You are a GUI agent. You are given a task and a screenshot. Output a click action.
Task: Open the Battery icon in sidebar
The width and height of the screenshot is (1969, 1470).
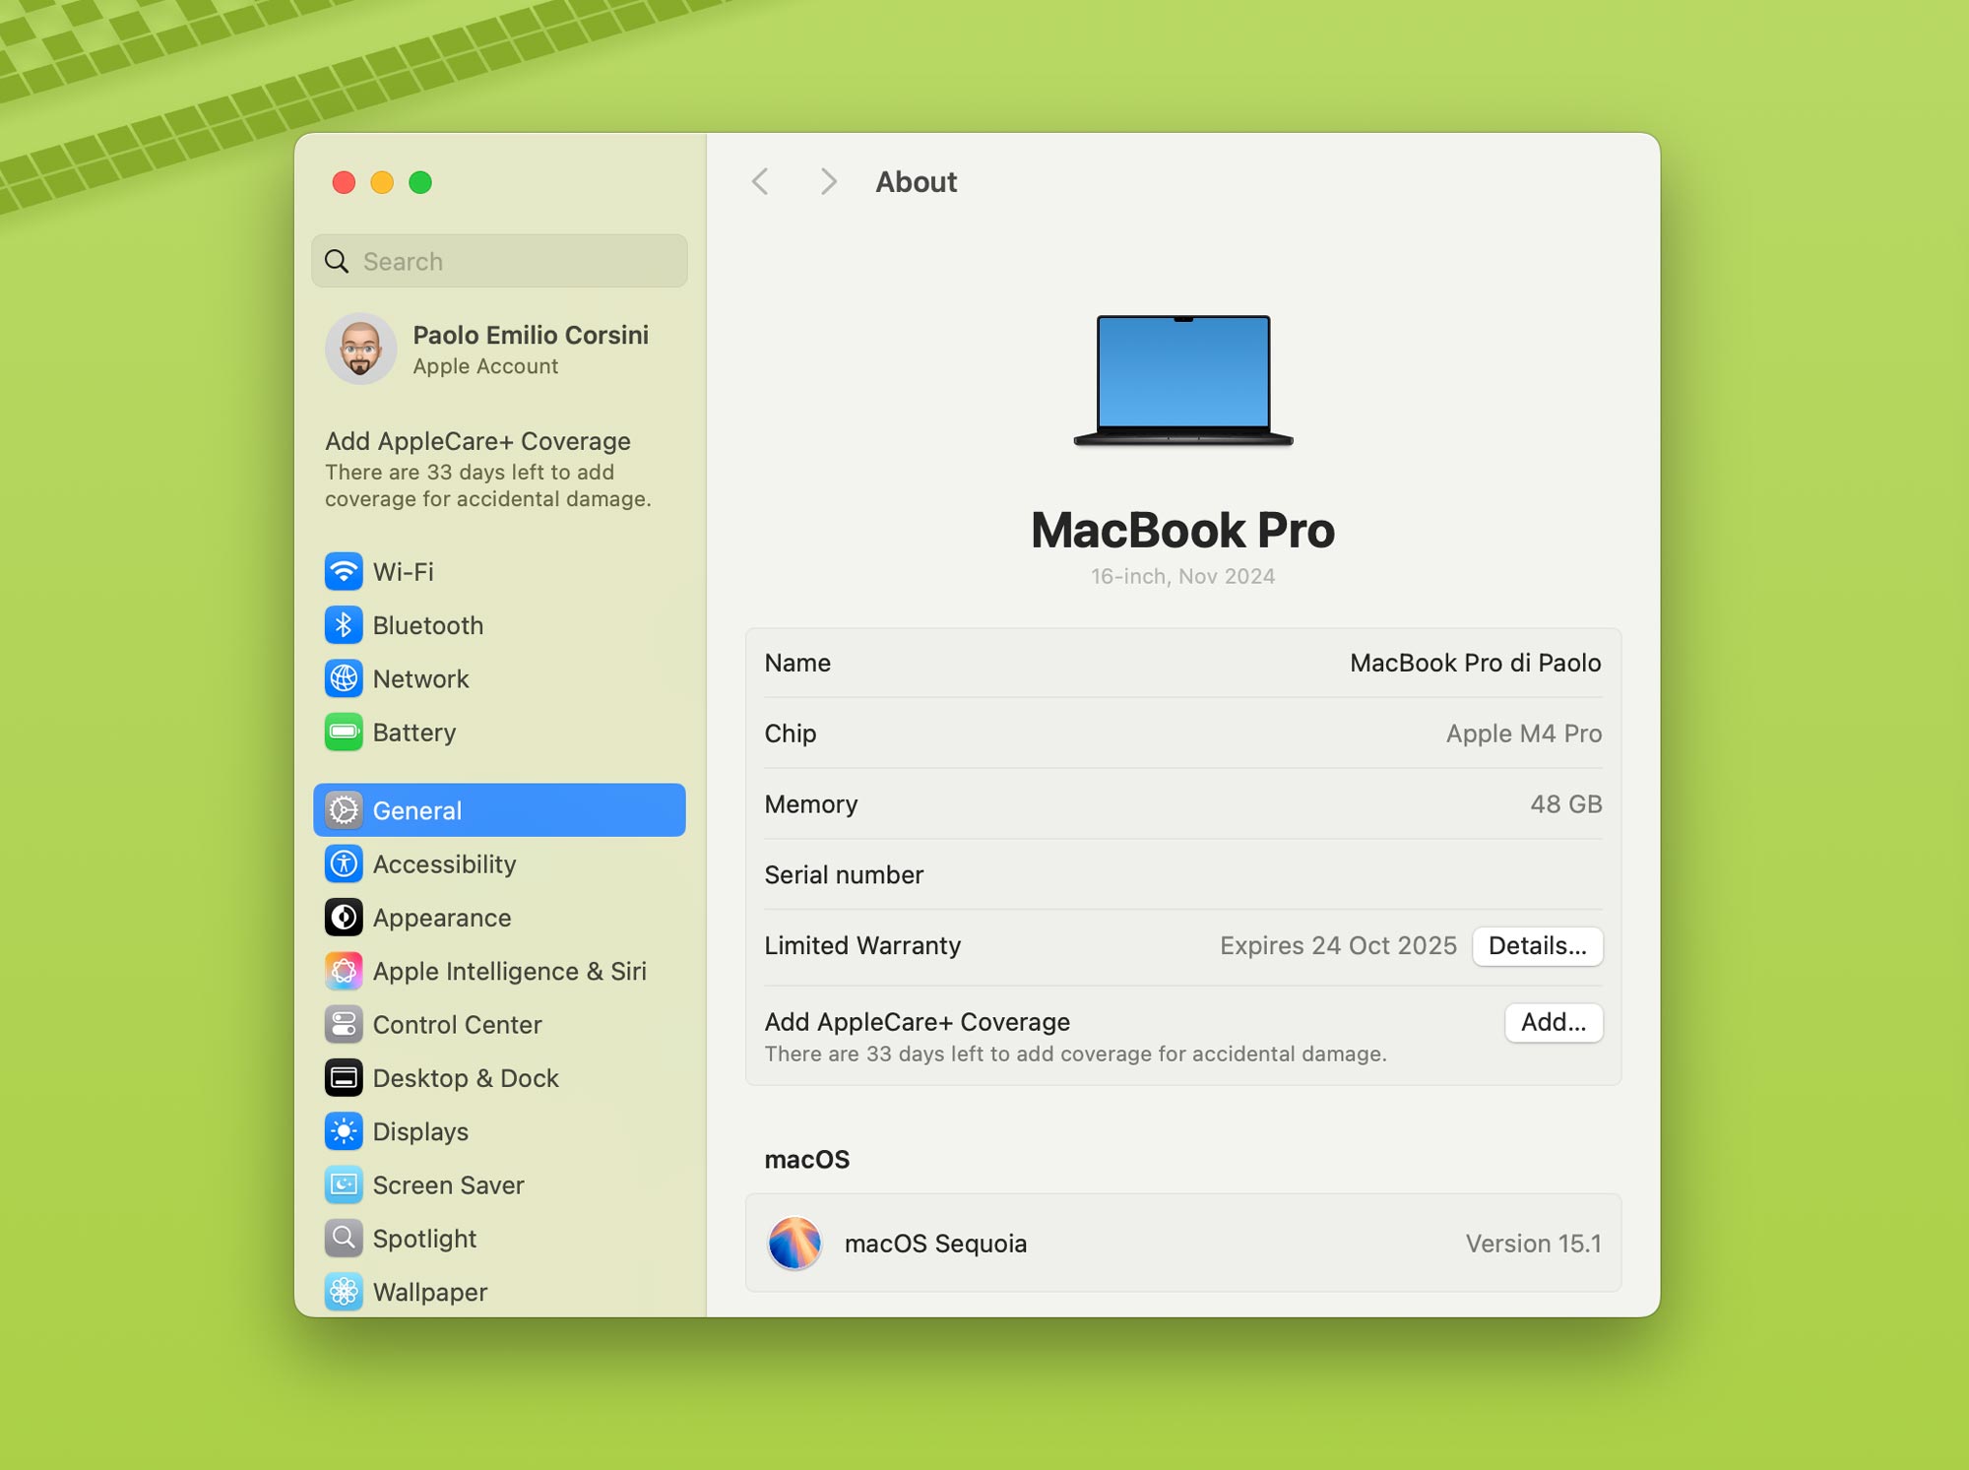(344, 732)
